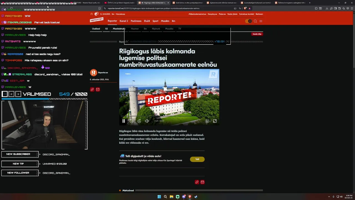Open Elu24 in the site menu
The height and width of the screenshot is (200, 355).
tap(147, 21)
